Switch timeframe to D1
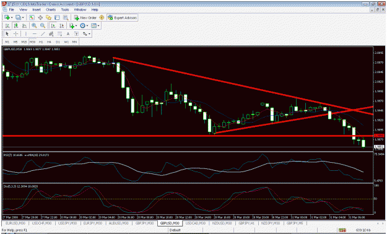Image resolution: width=387 pixels, height=234 pixels. (58, 42)
